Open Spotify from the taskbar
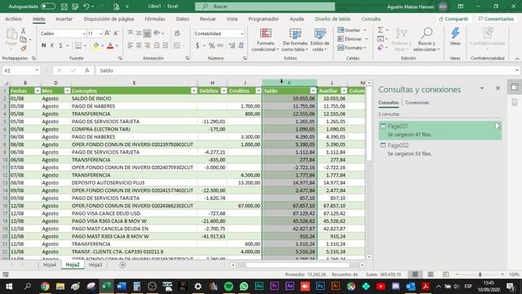This screenshot has width=522, height=294. pos(228,287)
